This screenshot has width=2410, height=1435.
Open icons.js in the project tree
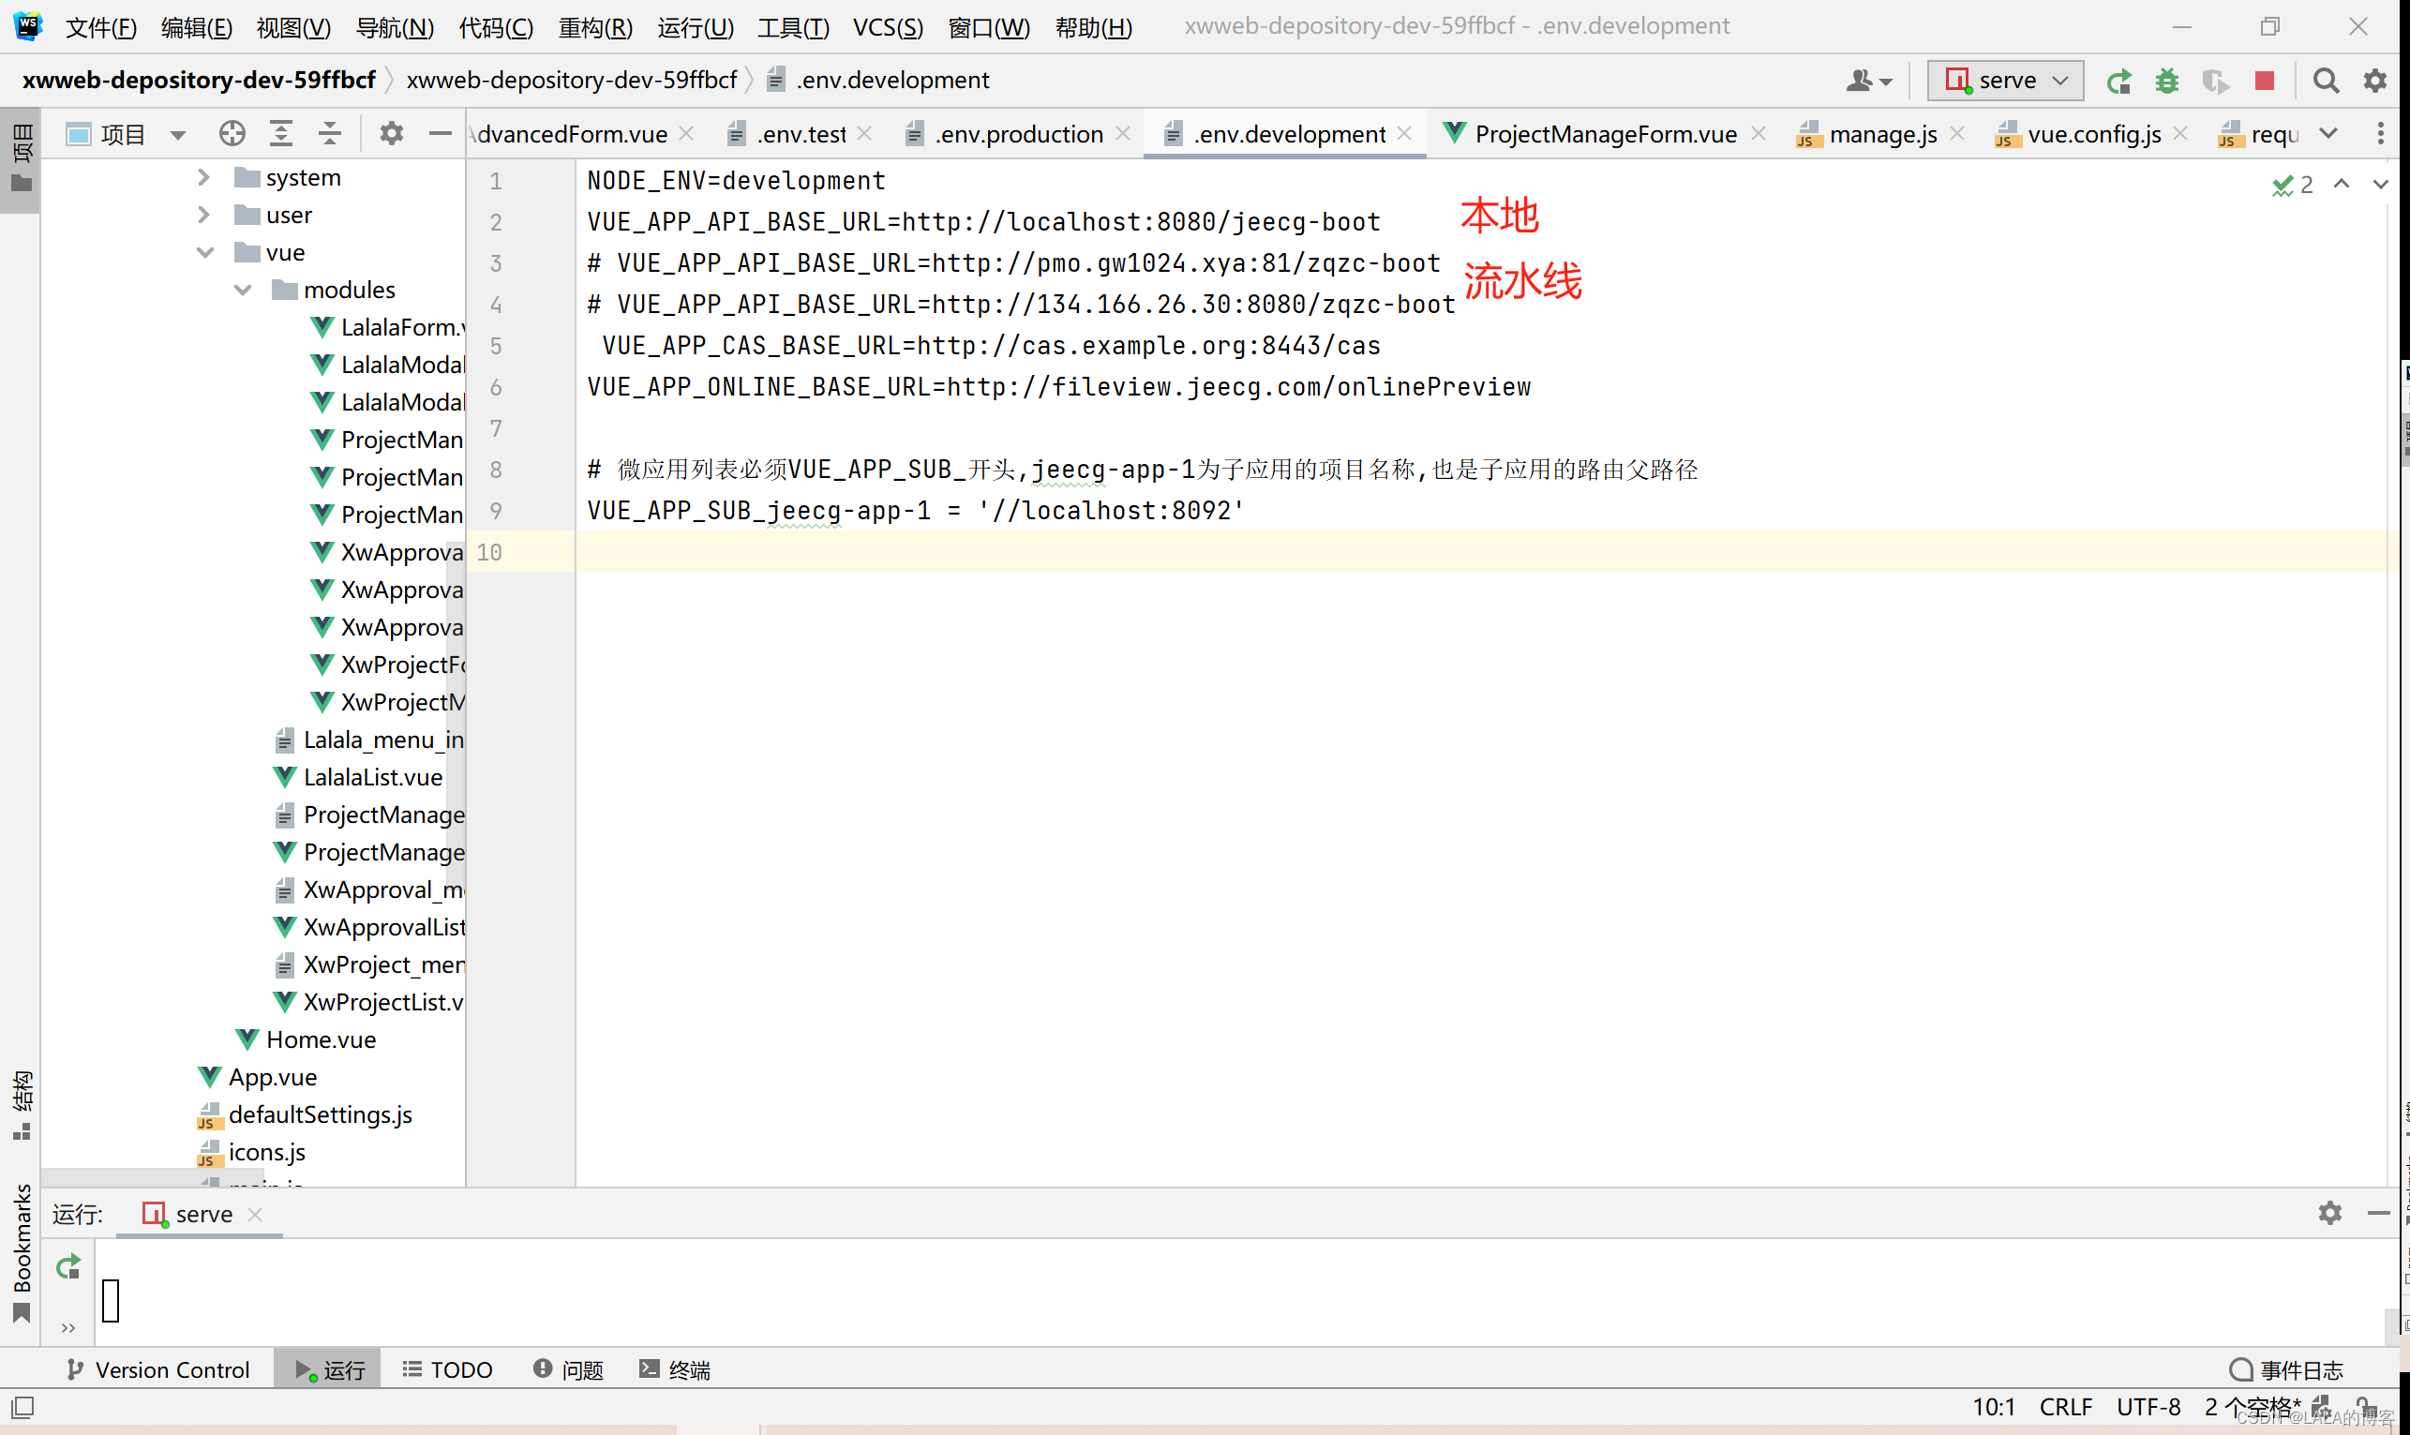coord(251,1153)
